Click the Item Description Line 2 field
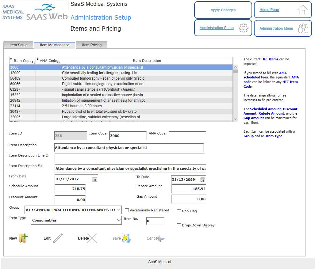 (x=129, y=158)
